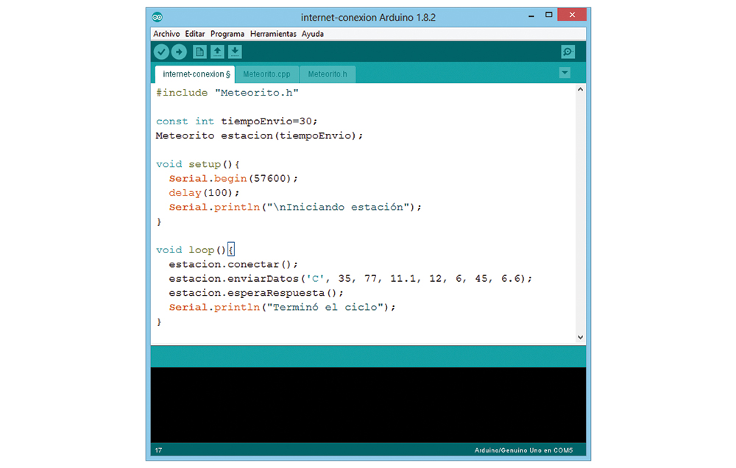Switch to the Meteorito.cpp tab
736x468 pixels.
pos(266,74)
